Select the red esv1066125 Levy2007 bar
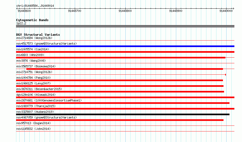Viewport: 242px width, 142px height. (120, 86)
